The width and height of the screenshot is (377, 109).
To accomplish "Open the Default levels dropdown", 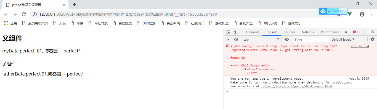I will (x=343, y=40).
